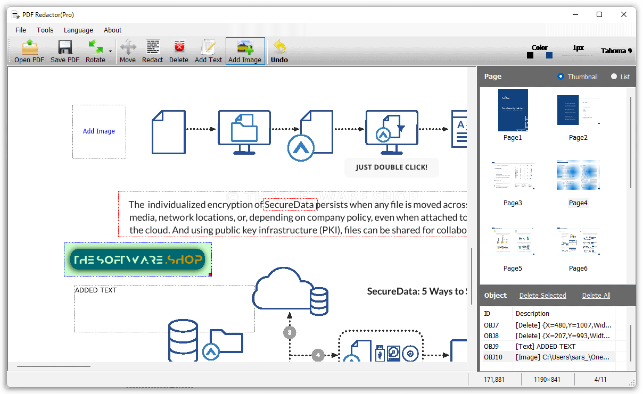Image resolution: width=643 pixels, height=394 pixels.
Task: Open the File menu
Action: point(21,30)
